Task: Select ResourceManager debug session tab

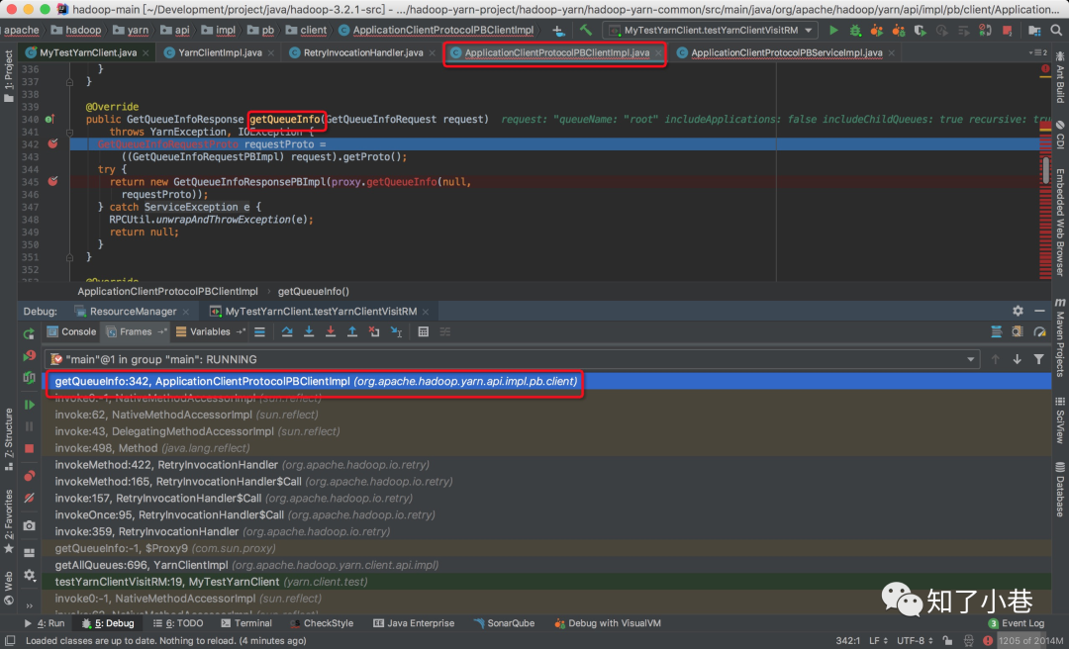Action: point(133,311)
